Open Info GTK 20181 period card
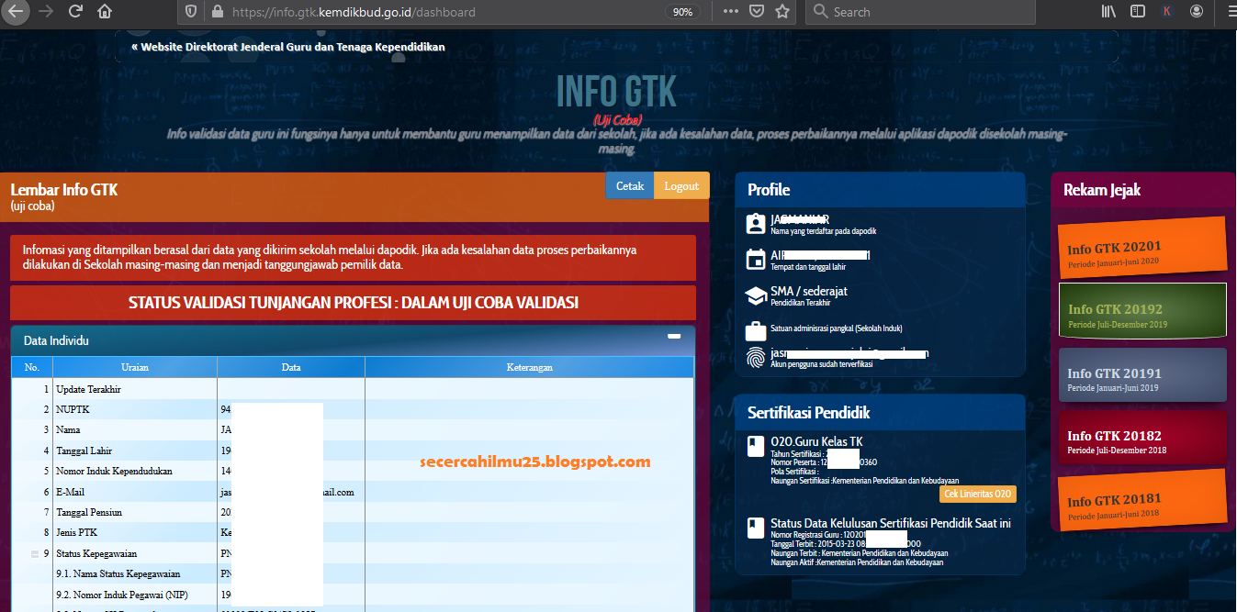Screen dimensions: 1237x612 (x=1142, y=500)
